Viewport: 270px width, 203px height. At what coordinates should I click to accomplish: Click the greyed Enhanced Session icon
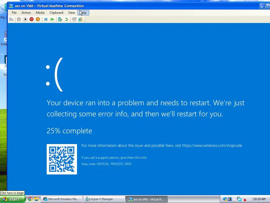74,19
